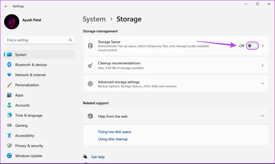Turn on the Storage Sense toggle
This screenshot has width=275, height=164.
coord(252,46)
